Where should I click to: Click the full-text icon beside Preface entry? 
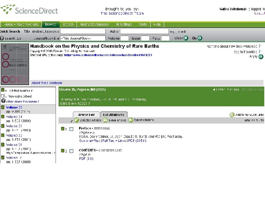[x=63, y=129]
